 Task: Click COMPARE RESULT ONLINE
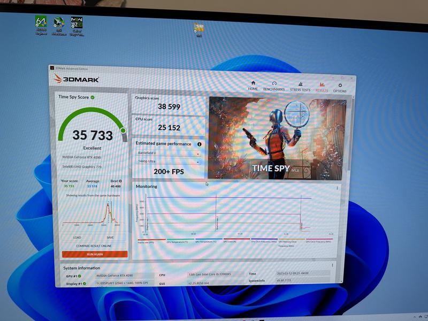pyautogui.click(x=94, y=246)
